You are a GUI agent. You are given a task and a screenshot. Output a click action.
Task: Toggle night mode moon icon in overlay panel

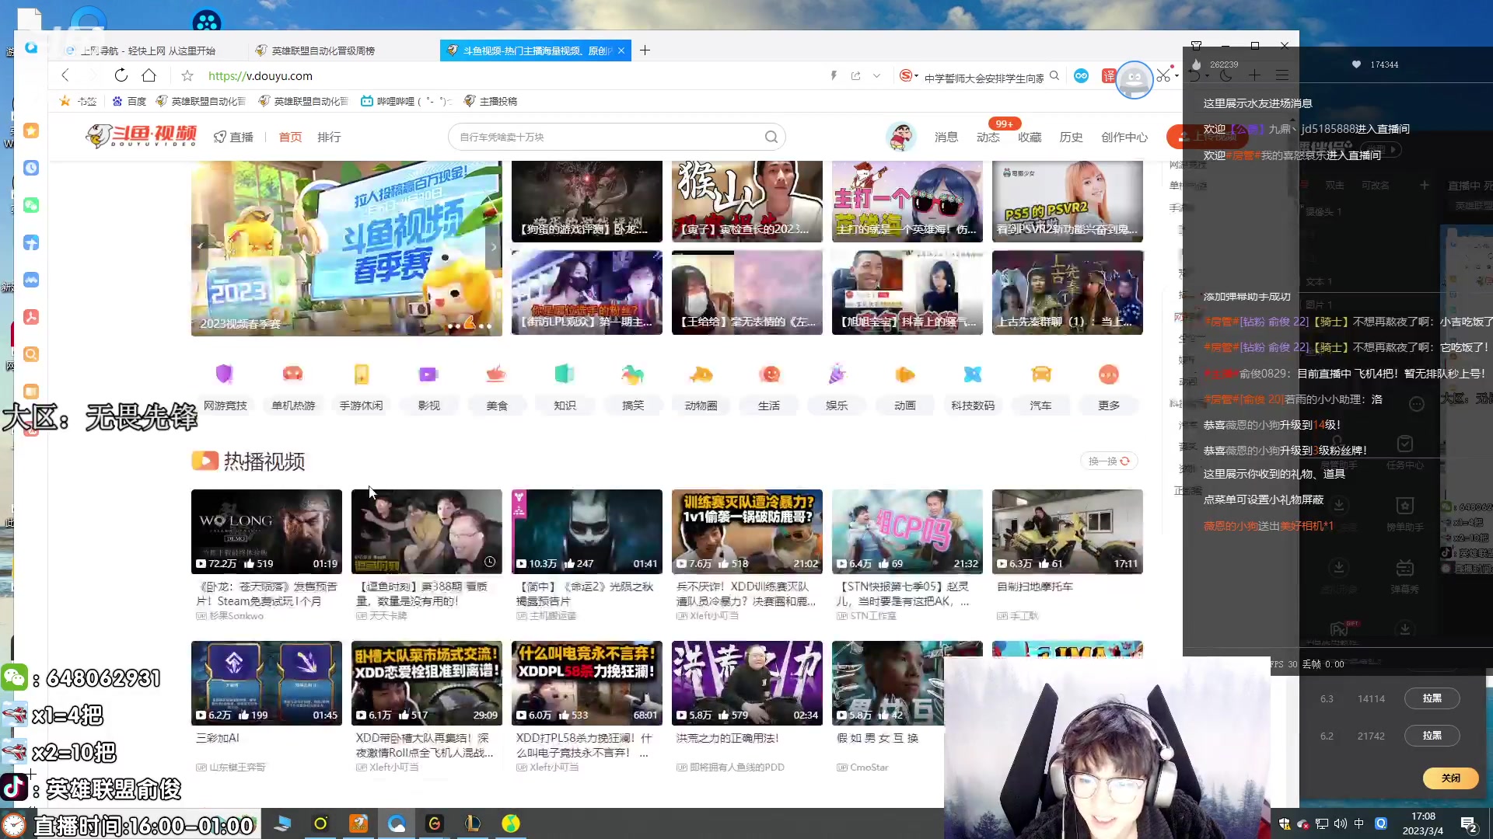click(x=1226, y=75)
